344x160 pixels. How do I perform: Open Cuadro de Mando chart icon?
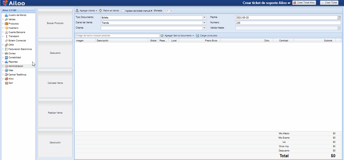pos(7,15)
